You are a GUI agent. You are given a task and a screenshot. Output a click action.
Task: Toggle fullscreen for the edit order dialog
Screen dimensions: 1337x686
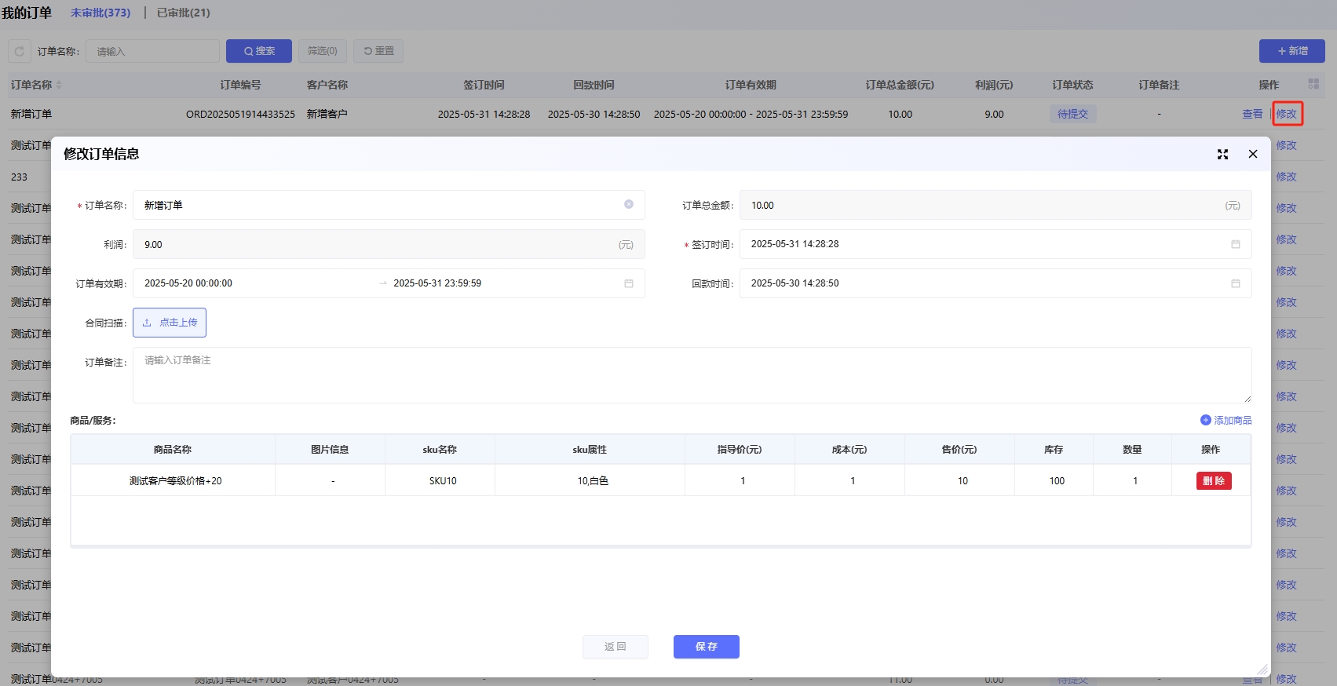click(x=1222, y=155)
